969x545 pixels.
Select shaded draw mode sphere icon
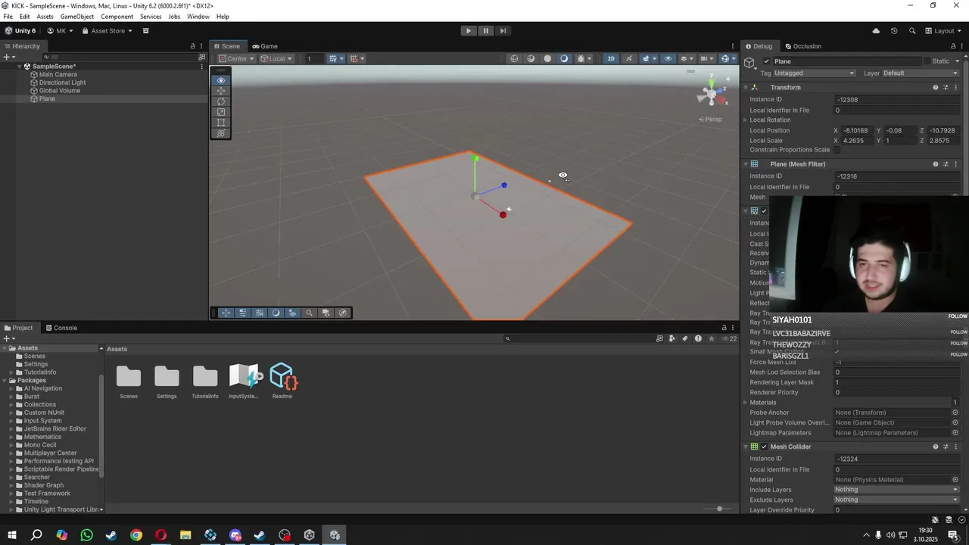click(x=547, y=58)
